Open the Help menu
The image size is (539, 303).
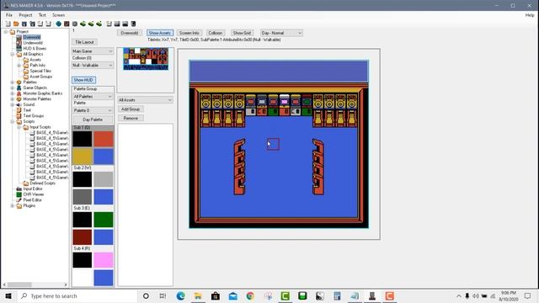click(530, 15)
